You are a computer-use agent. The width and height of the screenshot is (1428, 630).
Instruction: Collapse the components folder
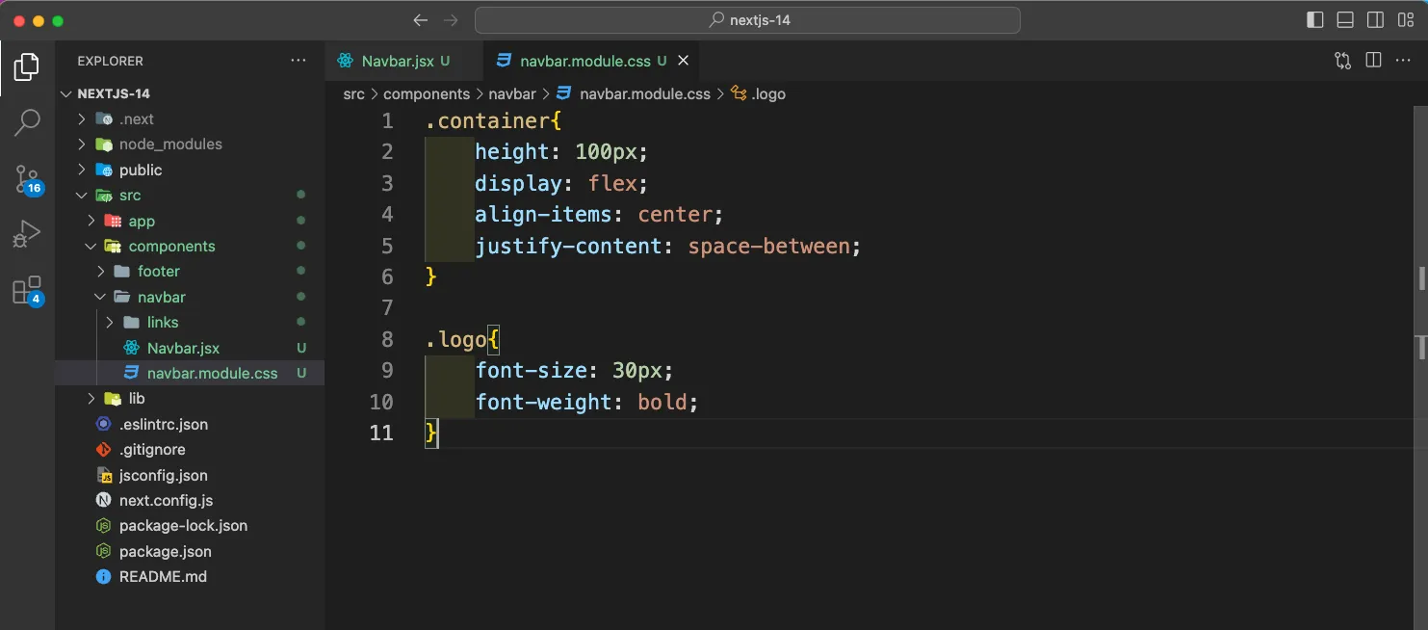click(x=190, y=246)
